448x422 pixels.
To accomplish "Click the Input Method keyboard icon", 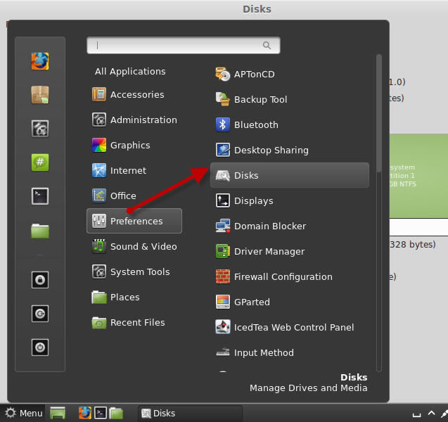I will point(222,352).
